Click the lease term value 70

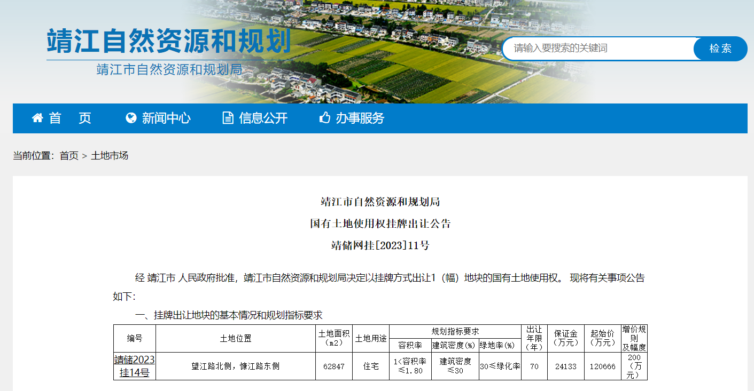click(534, 366)
